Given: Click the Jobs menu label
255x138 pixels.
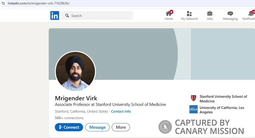Looking at the screenshot, I should click(x=210, y=19).
